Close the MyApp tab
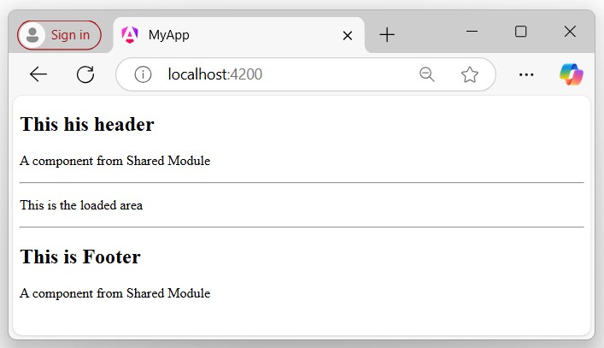The width and height of the screenshot is (604, 348). pos(347,35)
